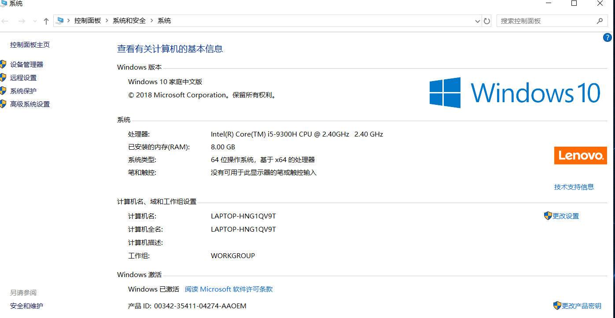The width and height of the screenshot is (615, 318).
Task: Click 更改设置 next to computer name
Action: [566, 216]
